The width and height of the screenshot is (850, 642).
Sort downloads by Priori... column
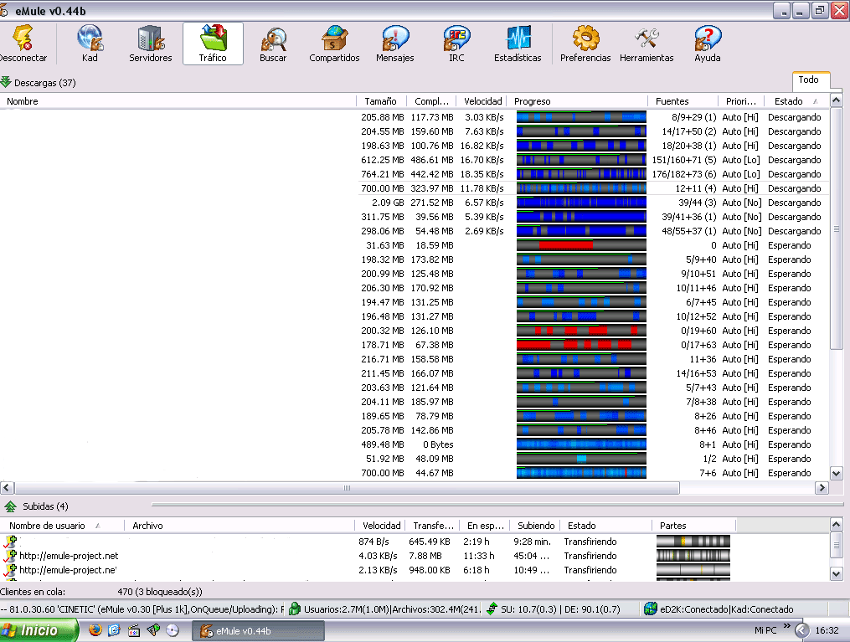click(x=741, y=101)
